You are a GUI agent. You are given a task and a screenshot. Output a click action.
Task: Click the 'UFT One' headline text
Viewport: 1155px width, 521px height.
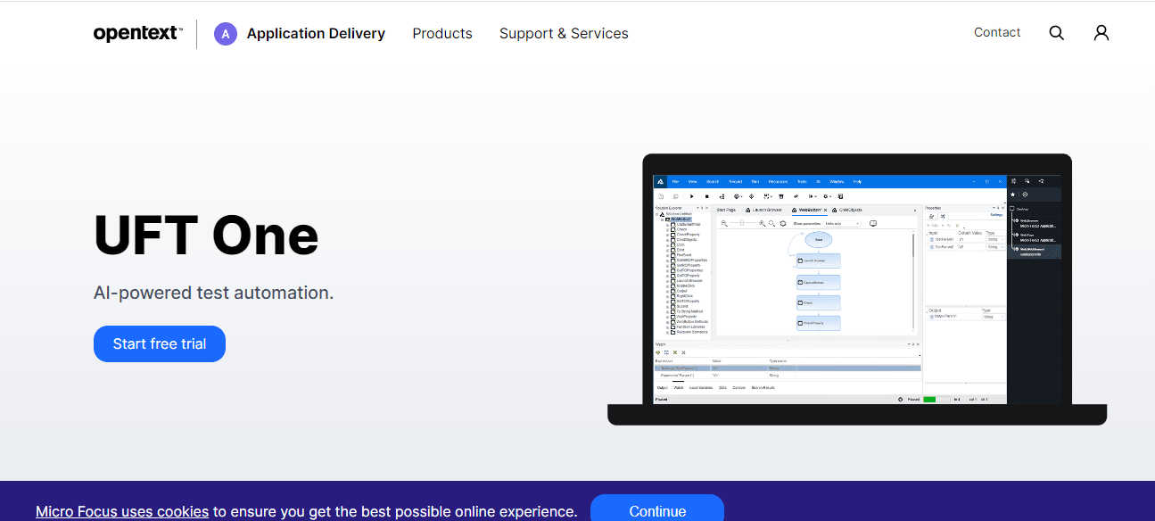(206, 235)
